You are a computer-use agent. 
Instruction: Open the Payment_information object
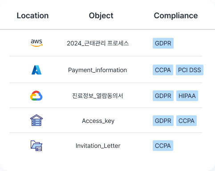97,70
